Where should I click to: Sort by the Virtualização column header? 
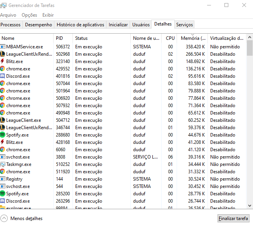click(227, 38)
